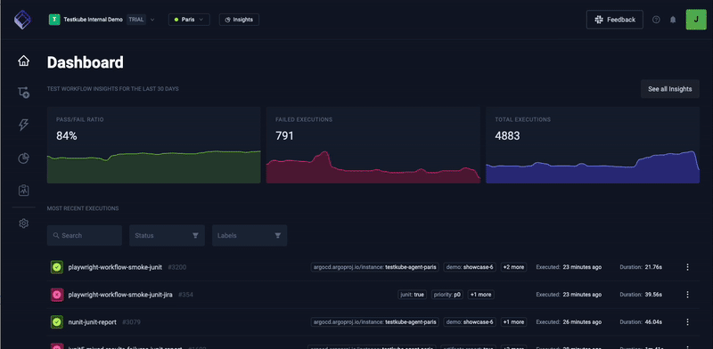Click the Feedback button
This screenshot has height=349, width=713.
(x=615, y=20)
